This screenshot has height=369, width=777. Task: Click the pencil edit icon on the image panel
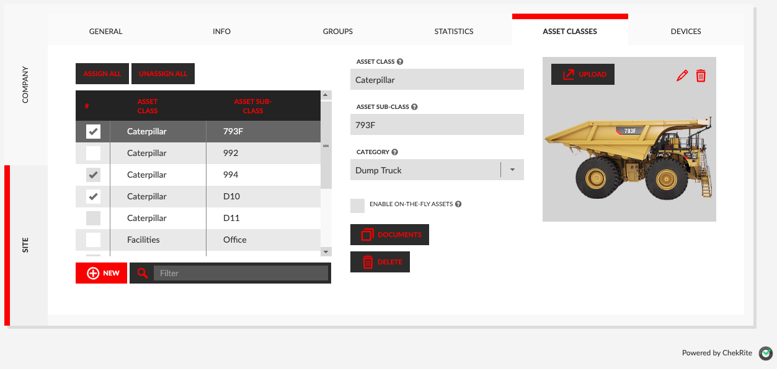(682, 76)
